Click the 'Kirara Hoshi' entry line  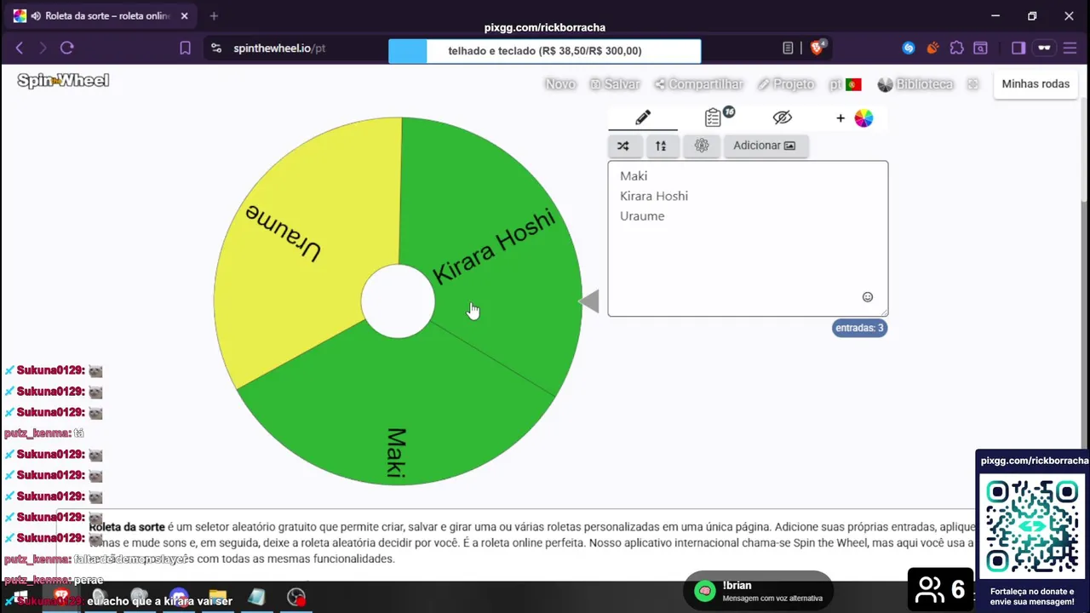pyautogui.click(x=654, y=196)
